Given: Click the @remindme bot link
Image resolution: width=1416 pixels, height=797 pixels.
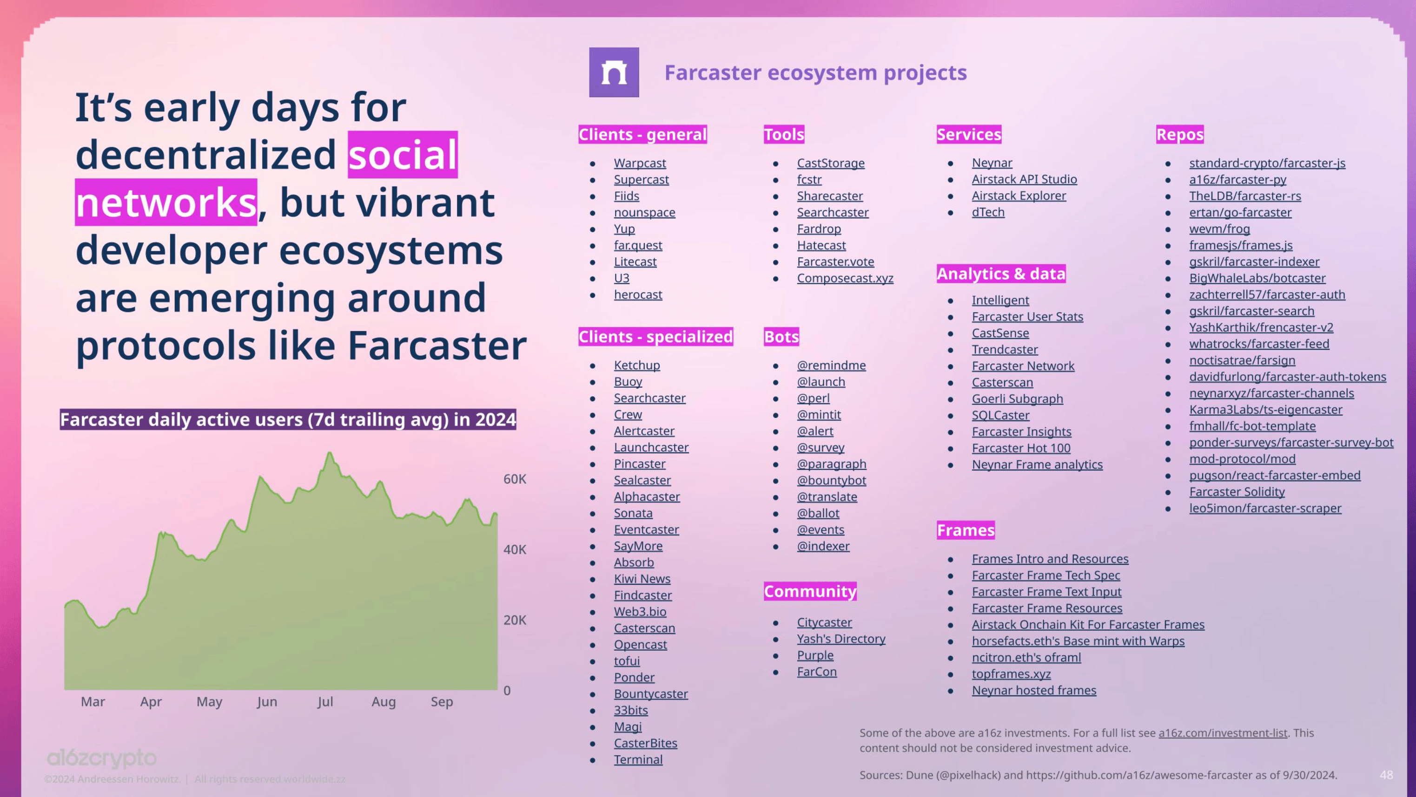Looking at the screenshot, I should tap(831, 365).
